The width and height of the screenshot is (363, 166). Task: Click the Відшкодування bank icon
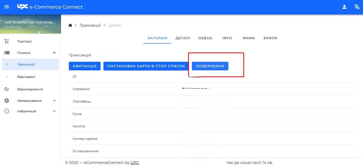click(7, 89)
